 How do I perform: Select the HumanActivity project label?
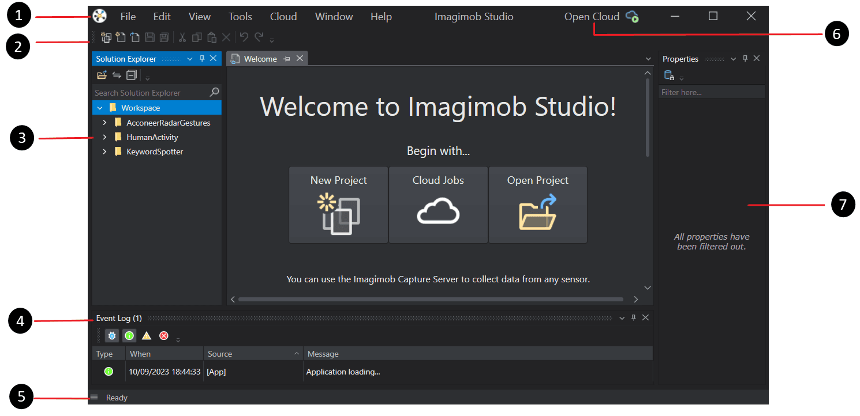tap(152, 137)
